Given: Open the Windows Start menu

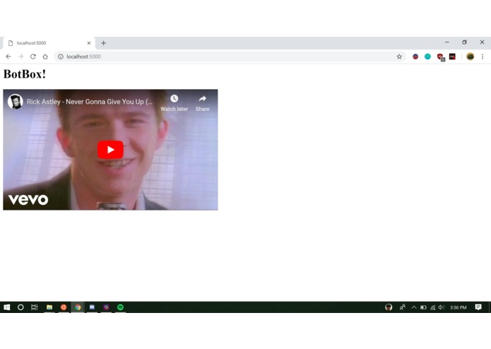Looking at the screenshot, I should (6, 307).
